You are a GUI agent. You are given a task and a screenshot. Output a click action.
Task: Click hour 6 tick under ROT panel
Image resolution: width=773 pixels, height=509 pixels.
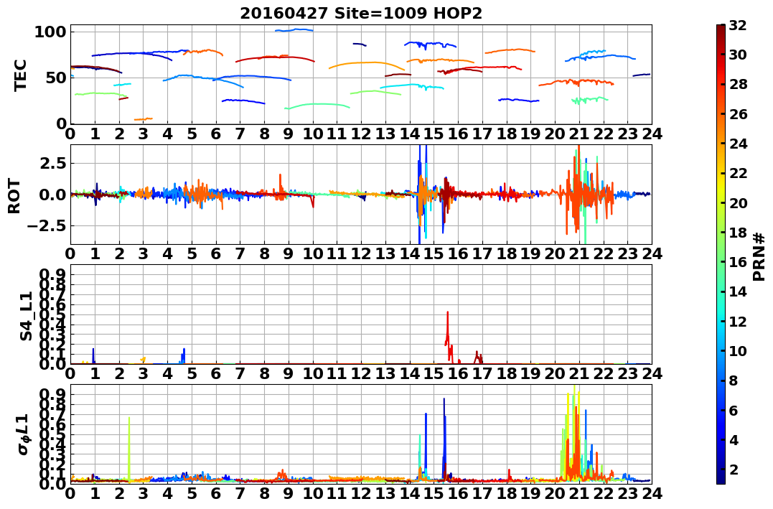[216, 253]
